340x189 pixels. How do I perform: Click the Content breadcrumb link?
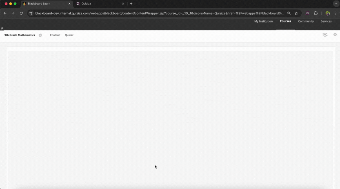[x=55, y=35]
